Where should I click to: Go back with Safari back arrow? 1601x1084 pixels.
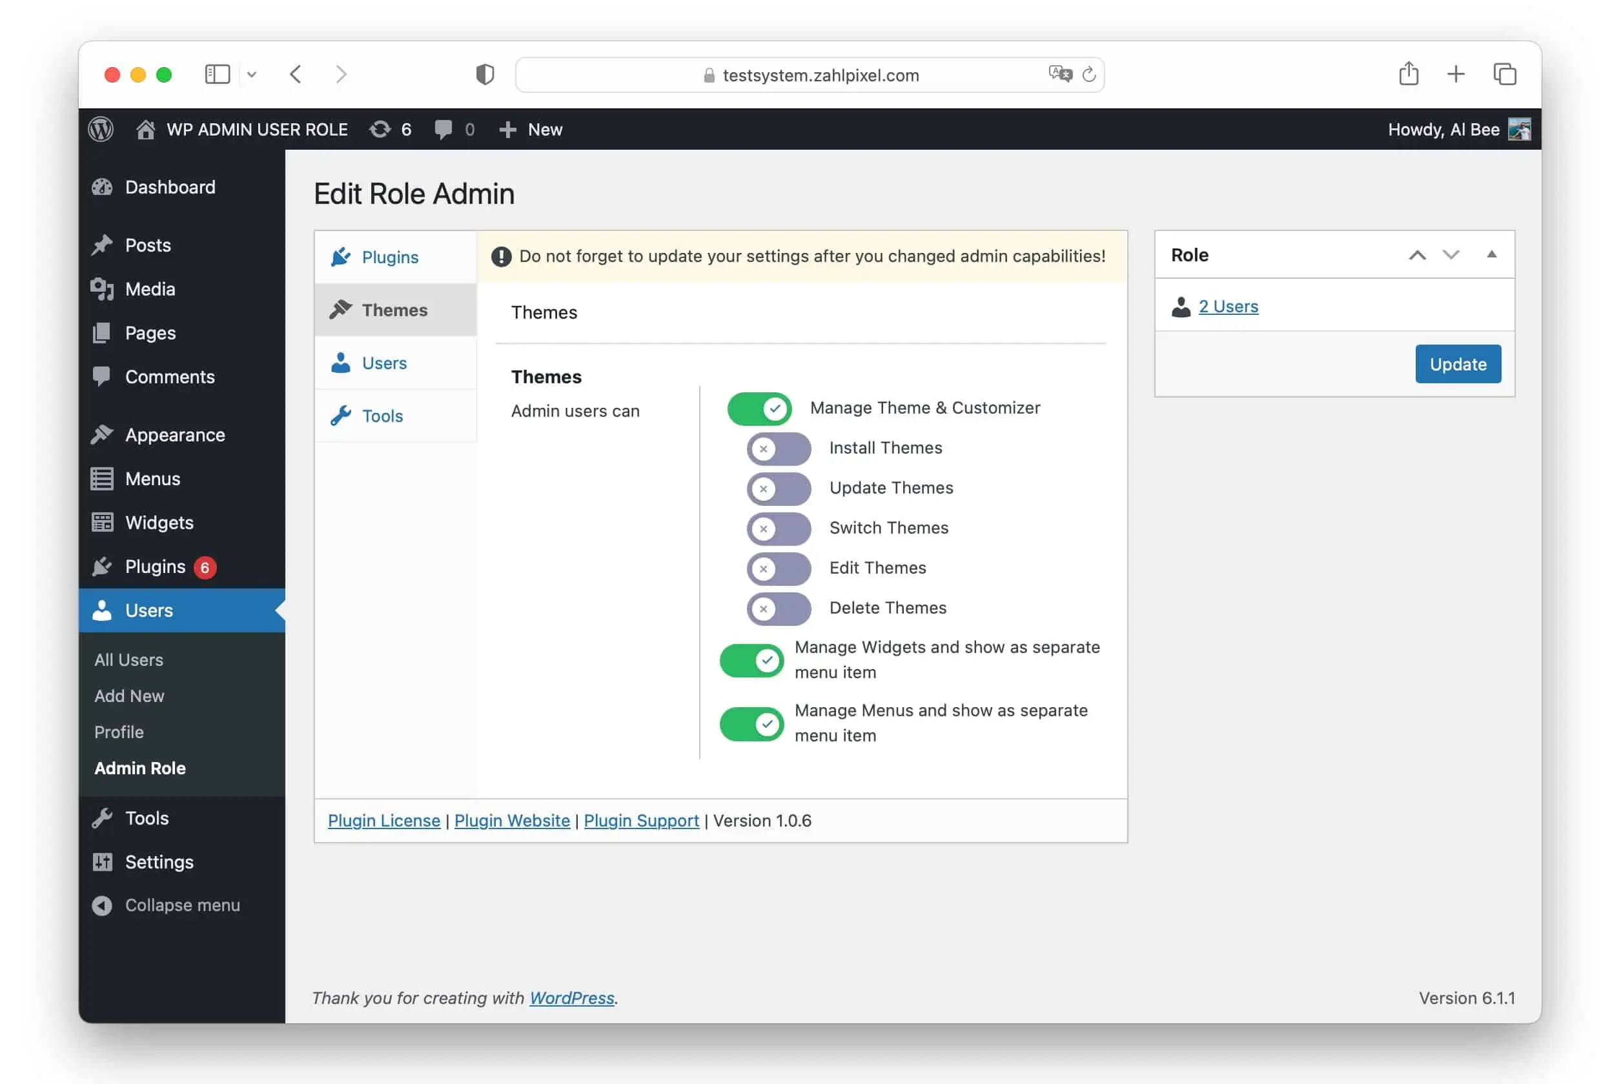click(x=296, y=74)
